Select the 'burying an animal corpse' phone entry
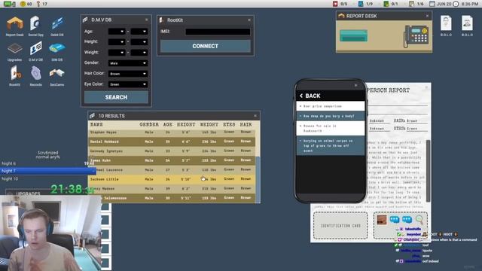The height and width of the screenshot is (271, 482). (x=331, y=145)
